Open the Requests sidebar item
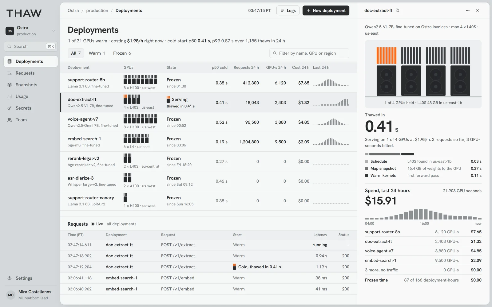492x307 pixels. click(31, 73)
